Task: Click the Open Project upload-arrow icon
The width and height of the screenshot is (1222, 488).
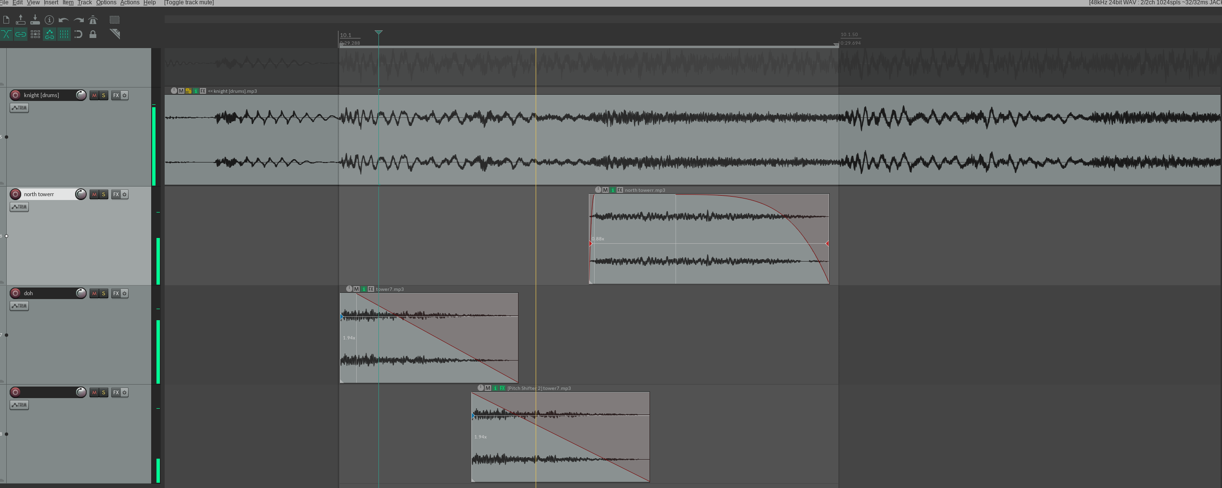Action: click(x=21, y=20)
